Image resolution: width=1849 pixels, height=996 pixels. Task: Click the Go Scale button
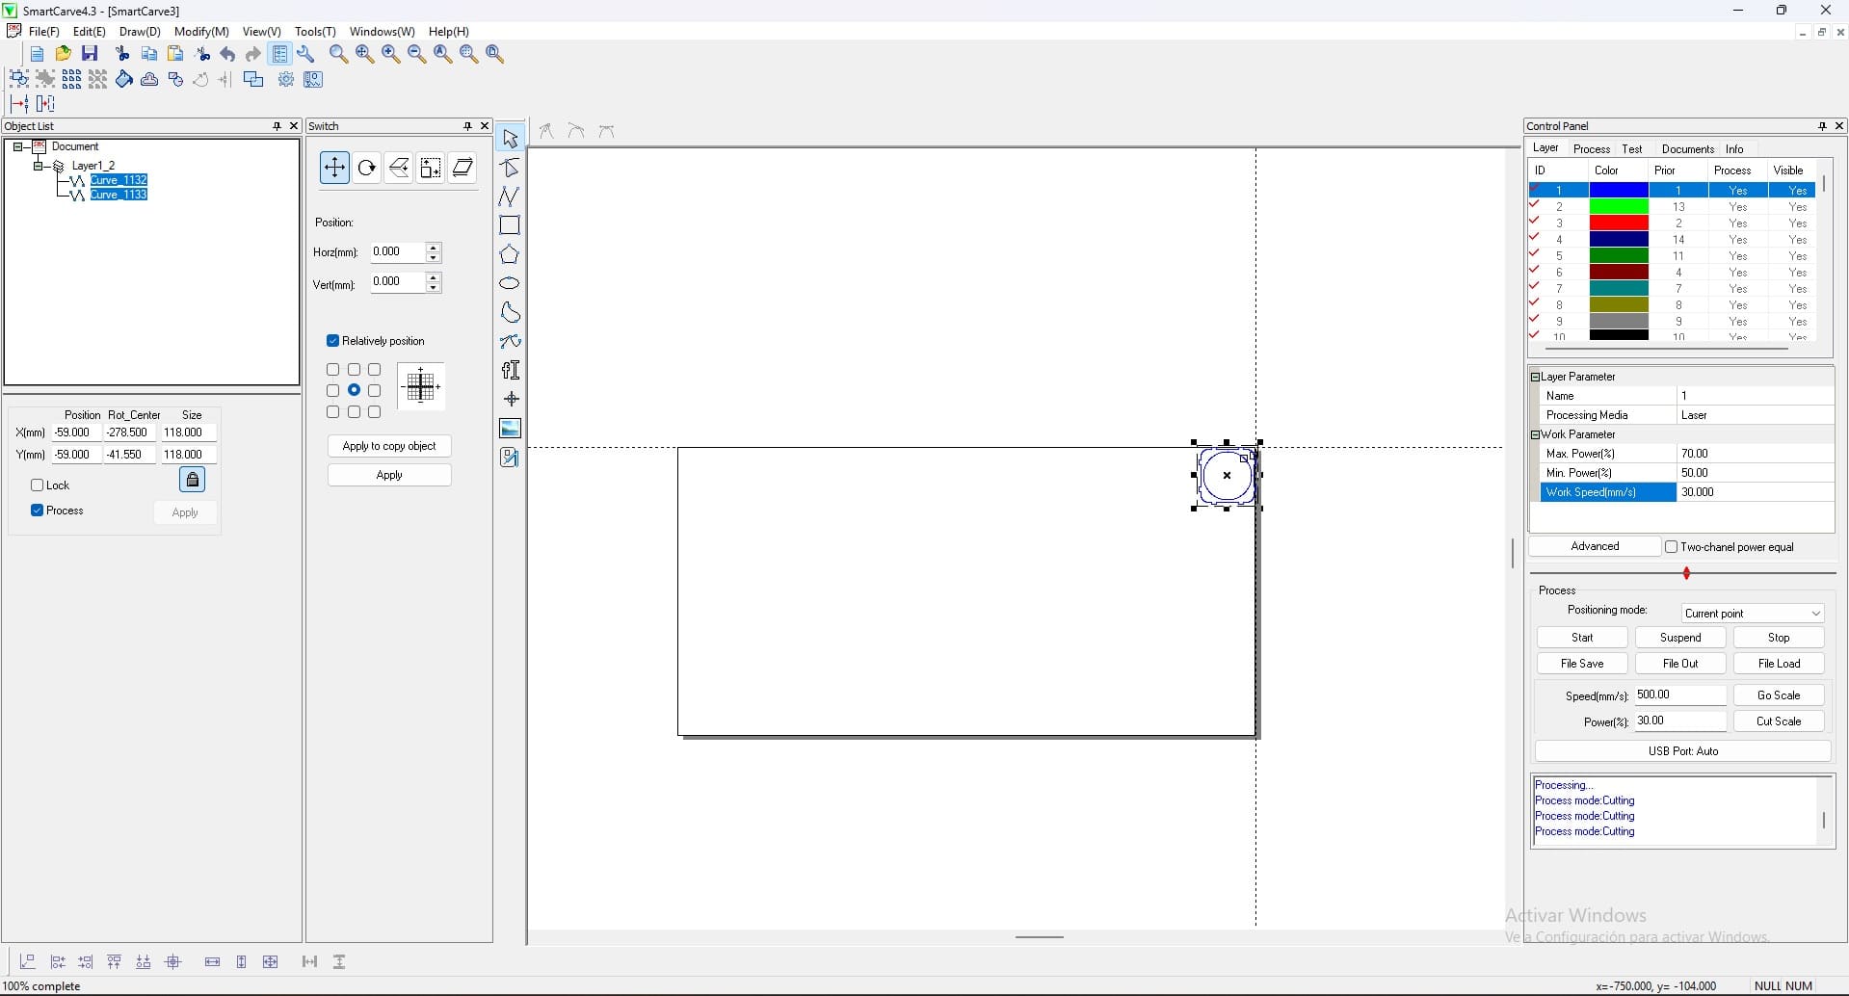point(1779,695)
